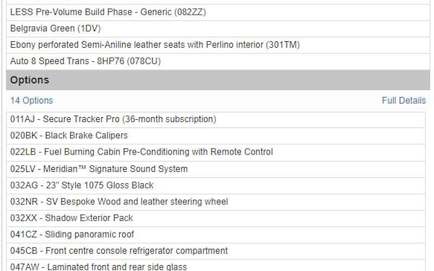
Task: Click the 045CB option code
Action: click(24, 251)
